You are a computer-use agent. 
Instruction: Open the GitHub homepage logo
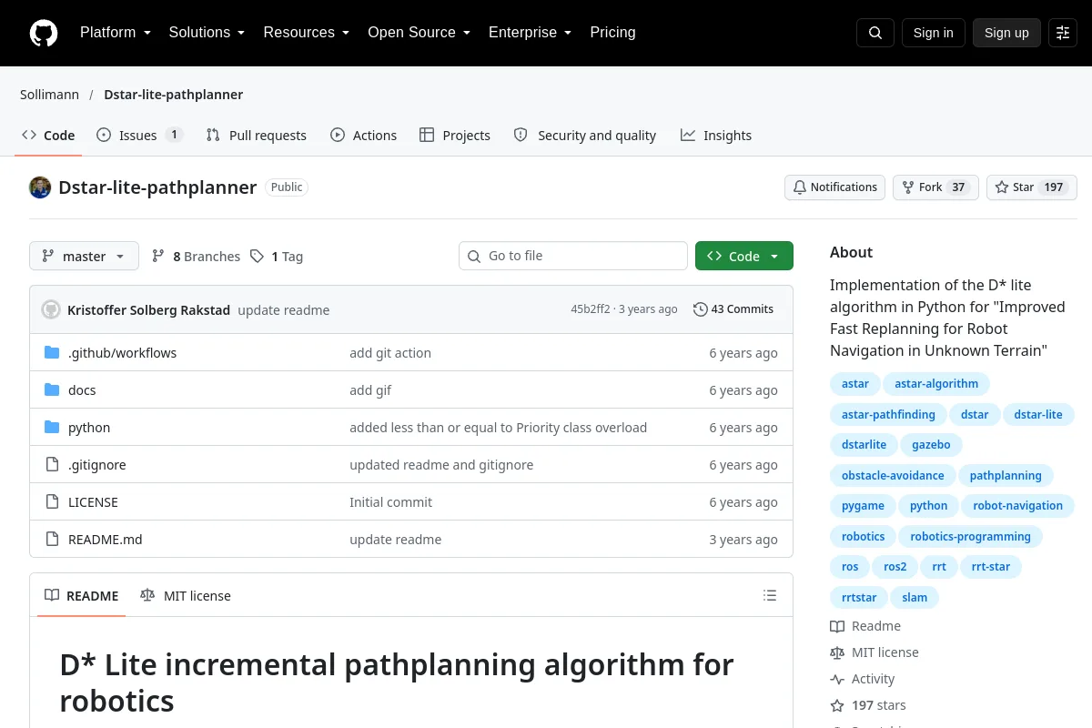point(44,33)
